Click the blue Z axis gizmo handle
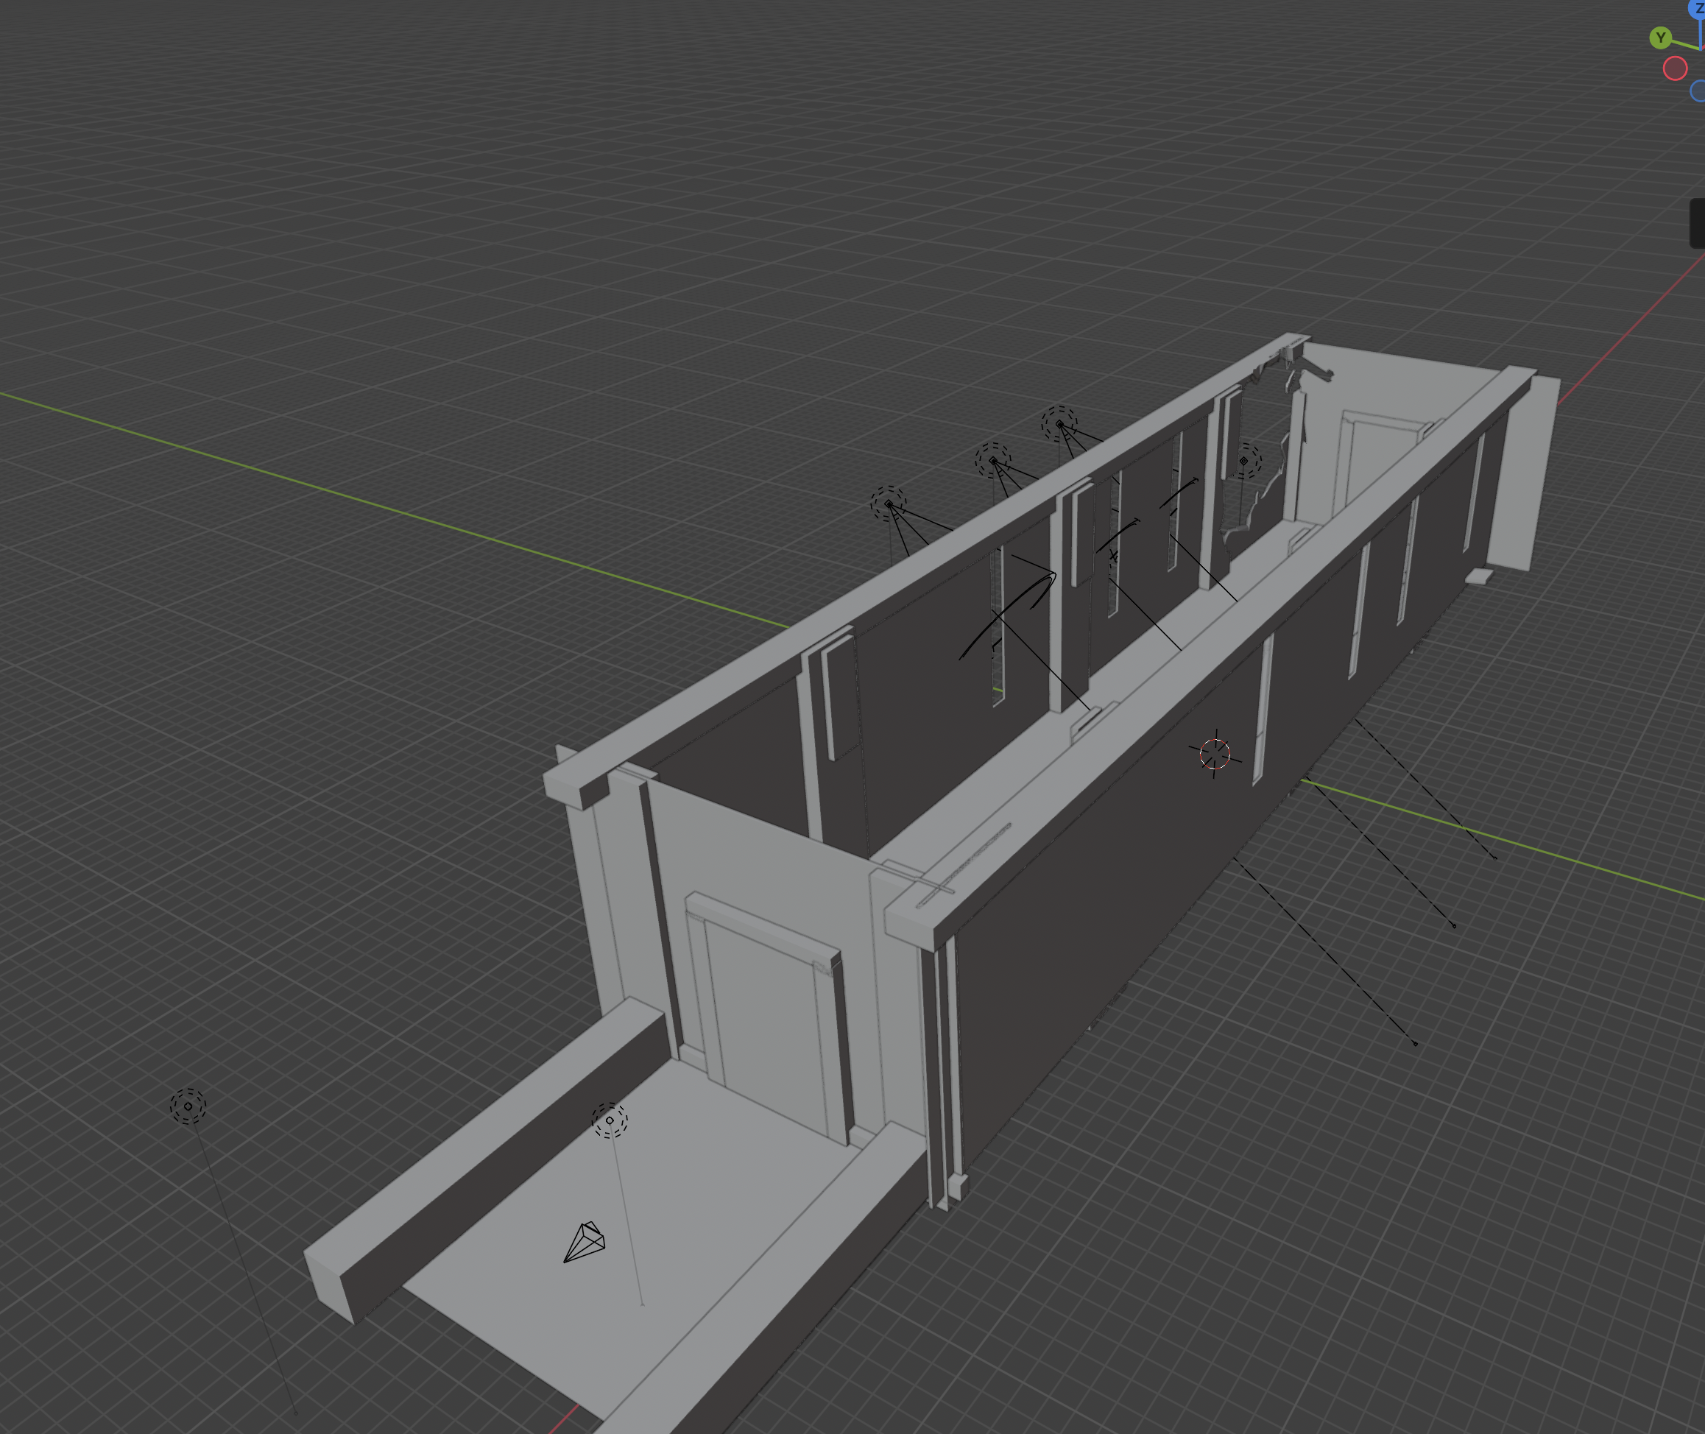Screen dimensions: 1705x1434 coord(1698,9)
